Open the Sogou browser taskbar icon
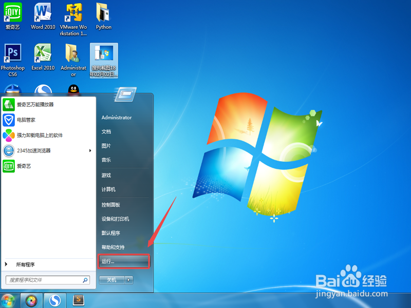Screen dimensions: 411x308 (x=54, y=301)
